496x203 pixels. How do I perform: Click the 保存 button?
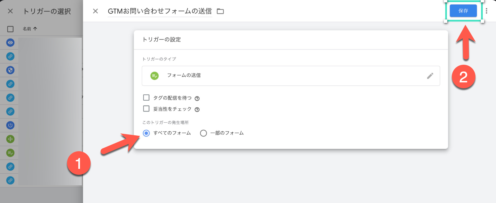coord(463,11)
